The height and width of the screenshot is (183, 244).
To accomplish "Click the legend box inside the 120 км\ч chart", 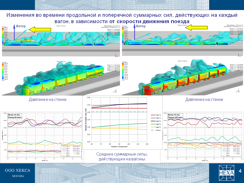I will [231, 151].
